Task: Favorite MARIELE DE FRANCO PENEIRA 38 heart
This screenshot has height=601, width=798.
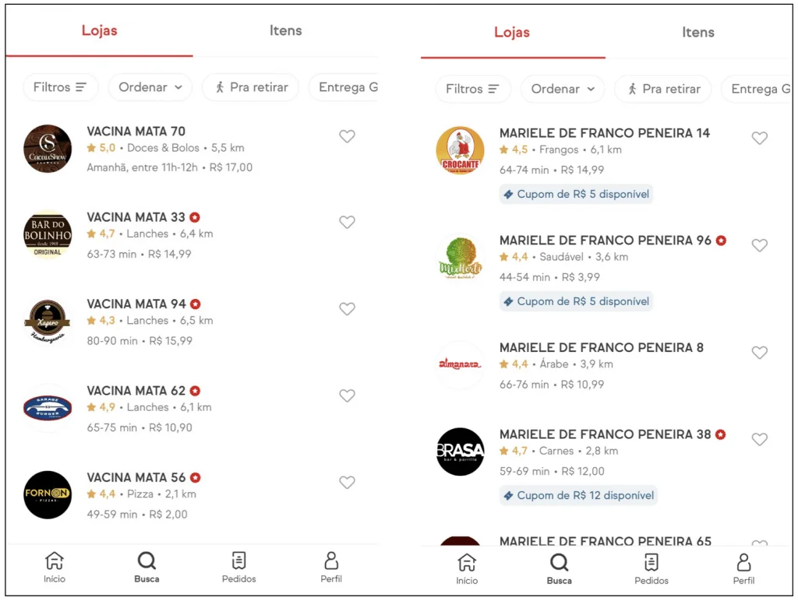Action: click(759, 439)
